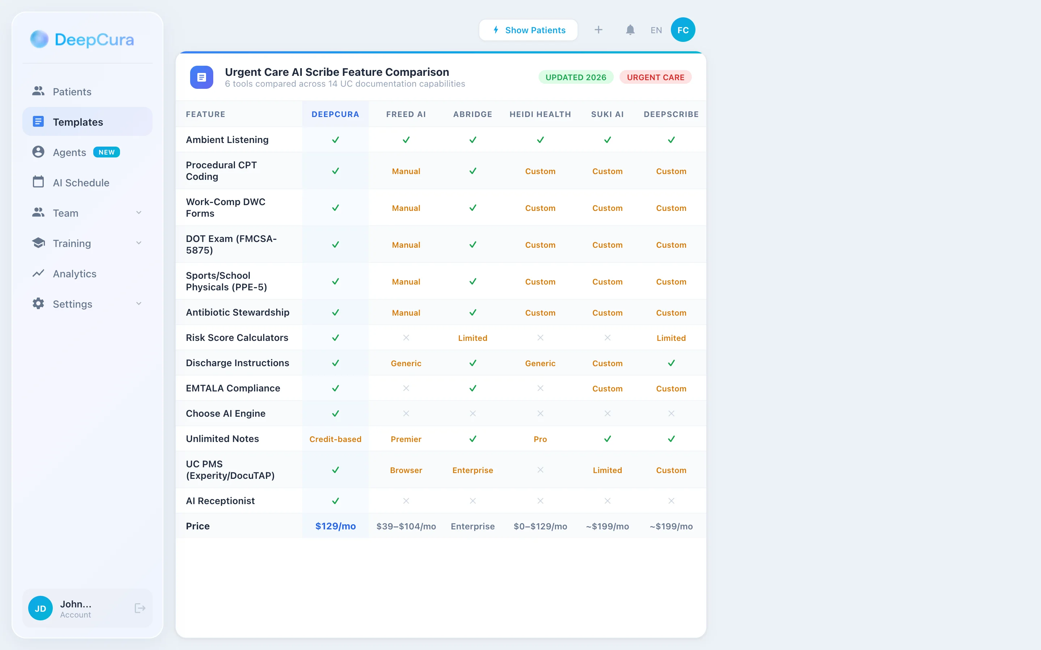The width and height of the screenshot is (1041, 650).
Task: Click the AI Schedule calendar icon
Action: (x=38, y=182)
